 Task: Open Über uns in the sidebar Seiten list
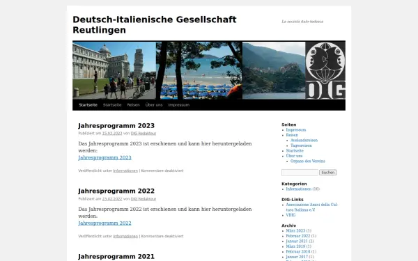(294, 156)
